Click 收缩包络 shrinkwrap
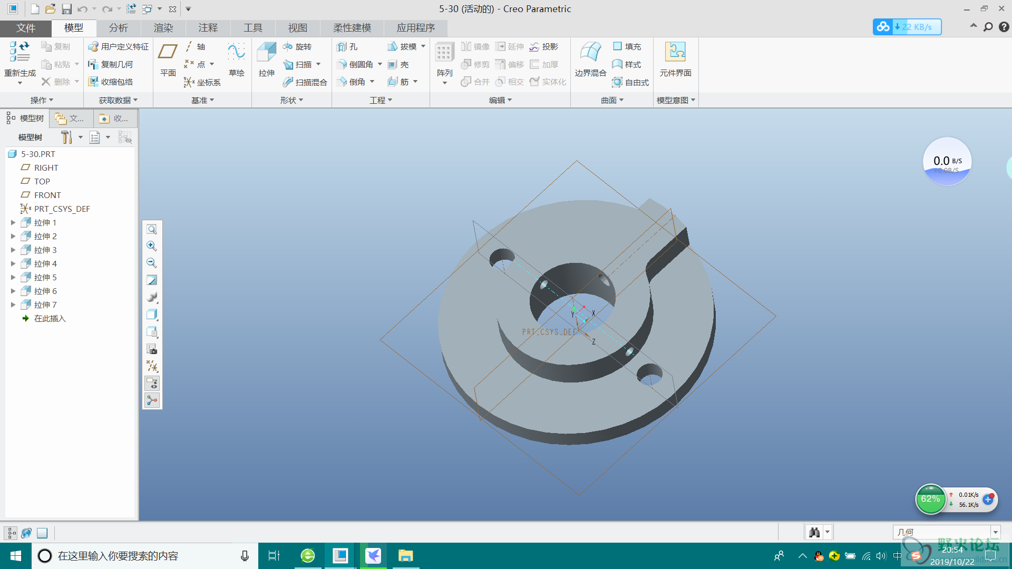1012x569 pixels. [x=111, y=82]
